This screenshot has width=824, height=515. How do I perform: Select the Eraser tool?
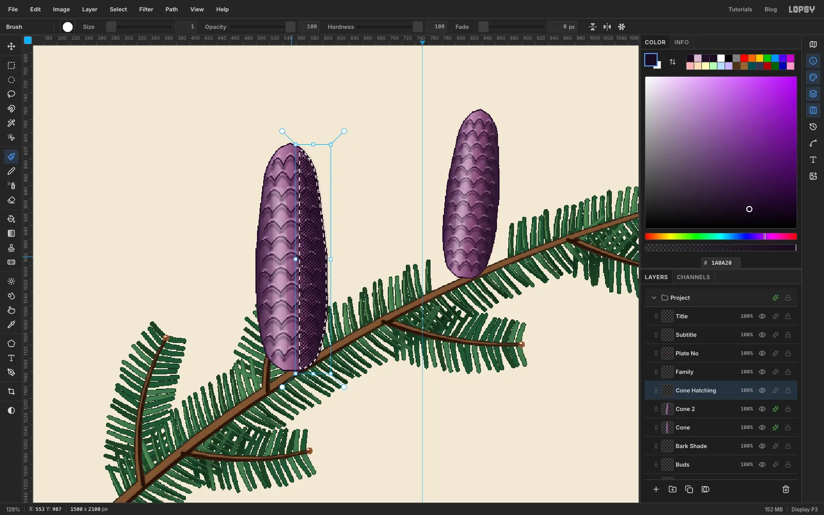point(11,200)
